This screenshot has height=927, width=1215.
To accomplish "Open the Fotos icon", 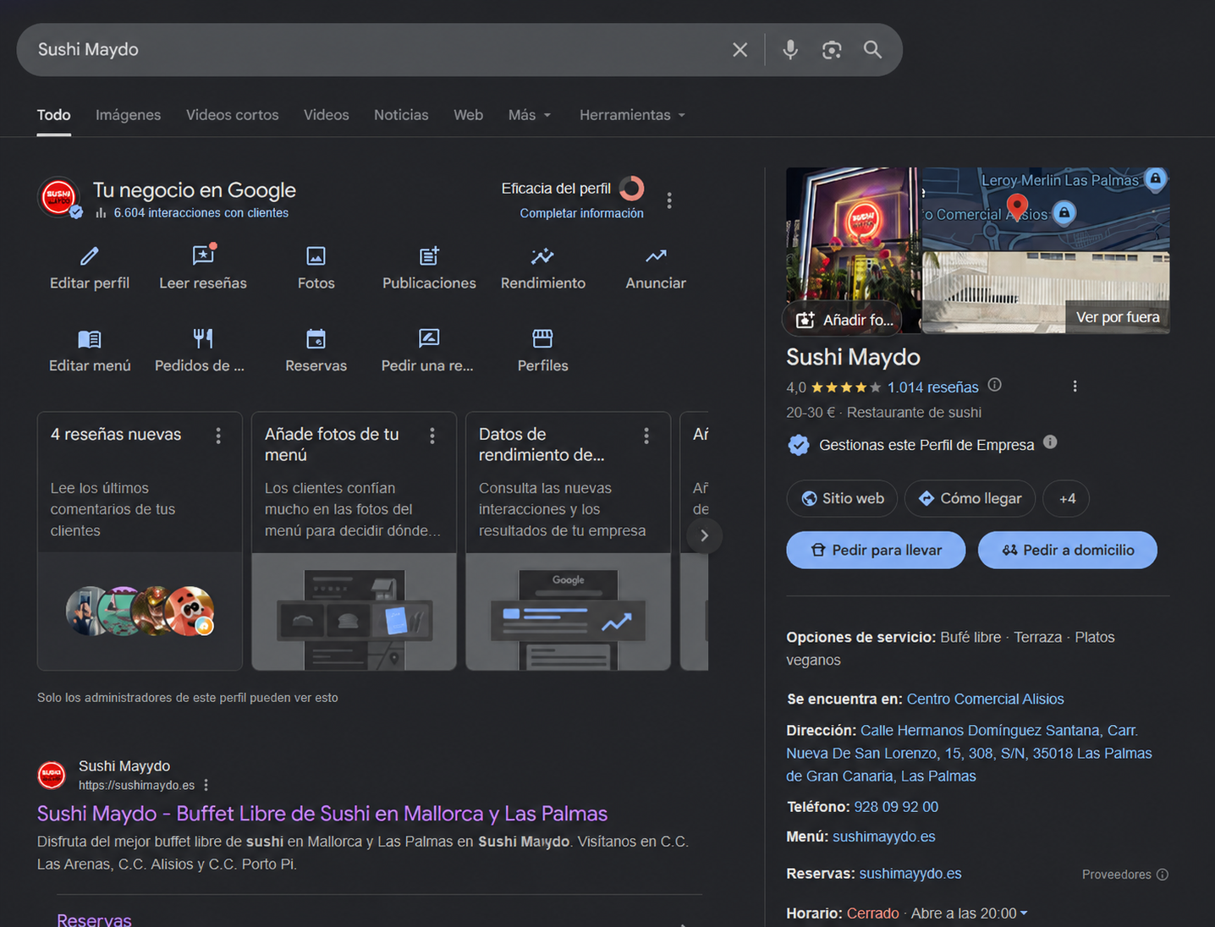I will click(x=316, y=255).
